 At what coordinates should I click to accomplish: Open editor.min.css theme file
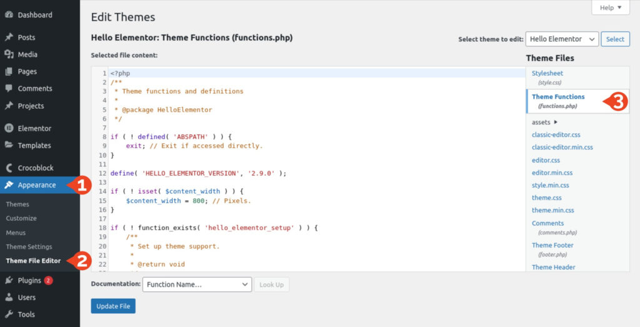click(x=552, y=173)
